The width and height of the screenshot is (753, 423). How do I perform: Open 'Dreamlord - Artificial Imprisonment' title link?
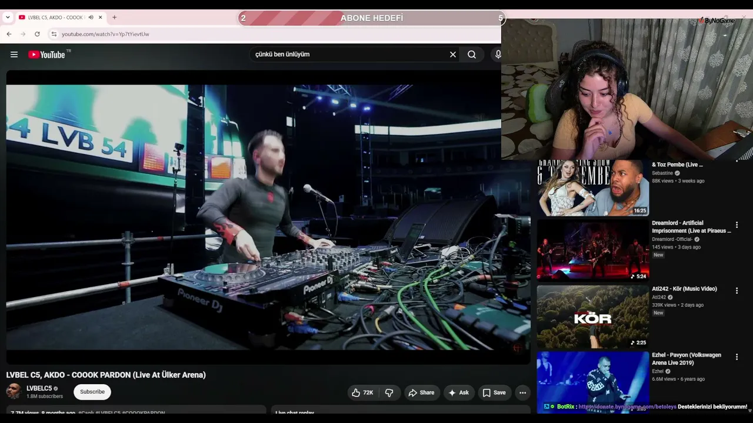point(691,227)
